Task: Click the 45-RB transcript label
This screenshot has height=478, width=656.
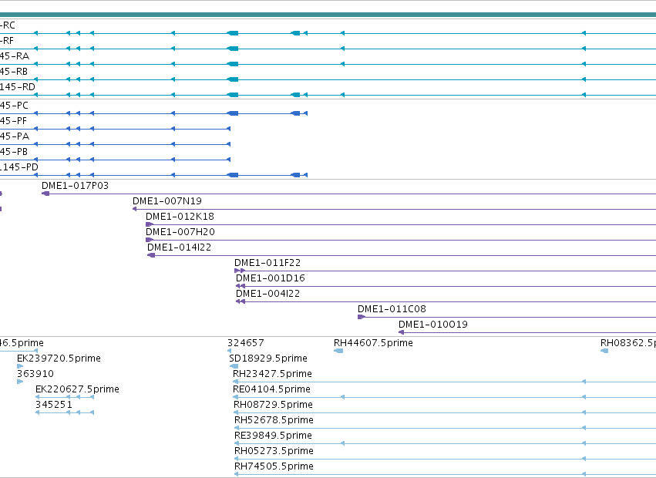Action: [x=14, y=72]
